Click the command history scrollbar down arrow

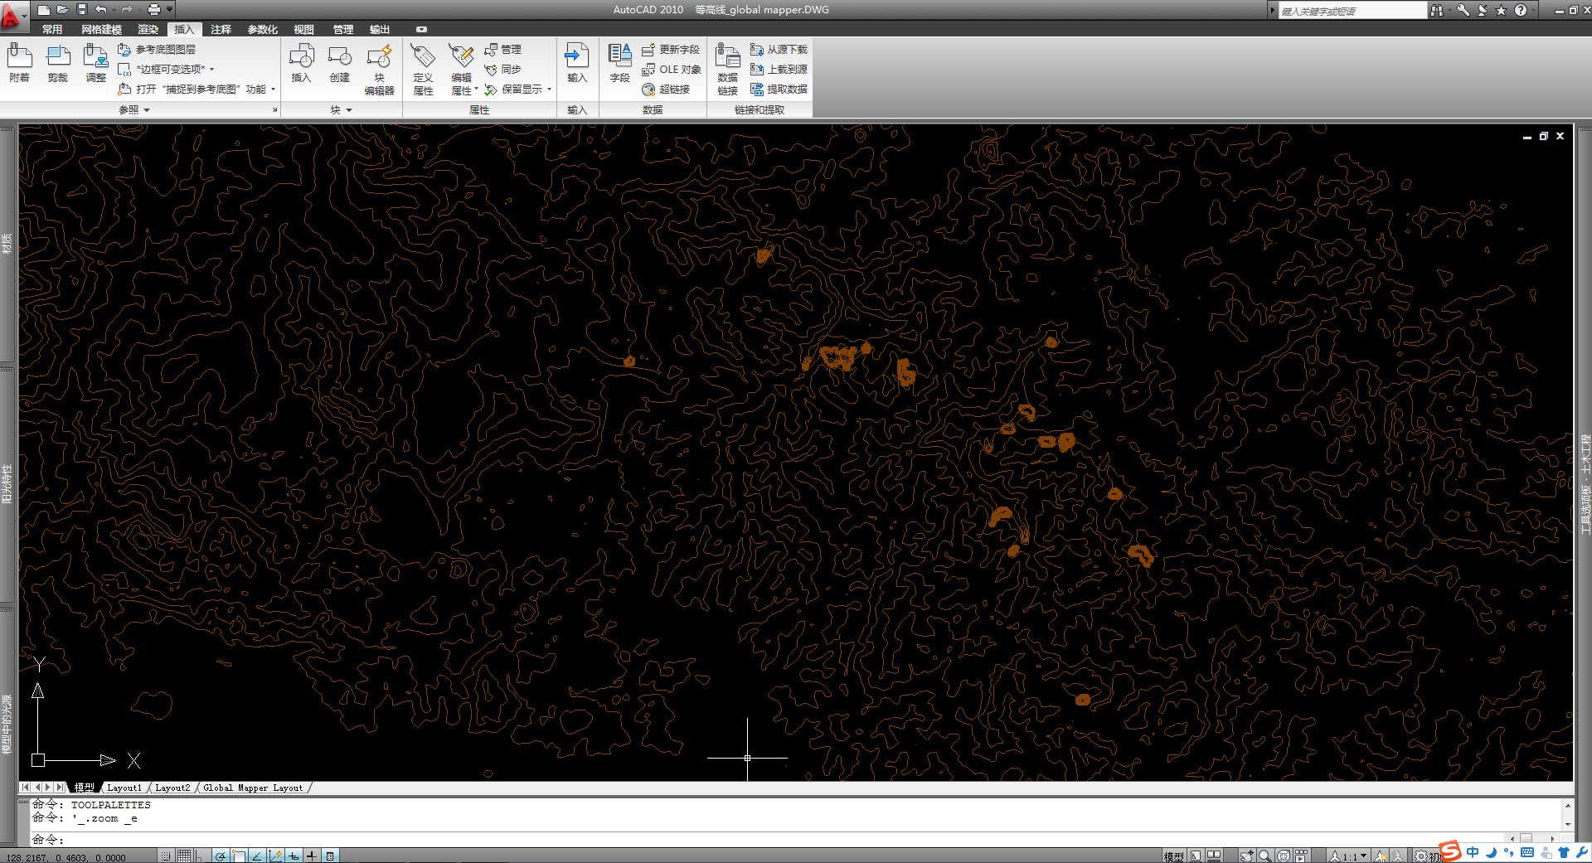tap(1568, 825)
